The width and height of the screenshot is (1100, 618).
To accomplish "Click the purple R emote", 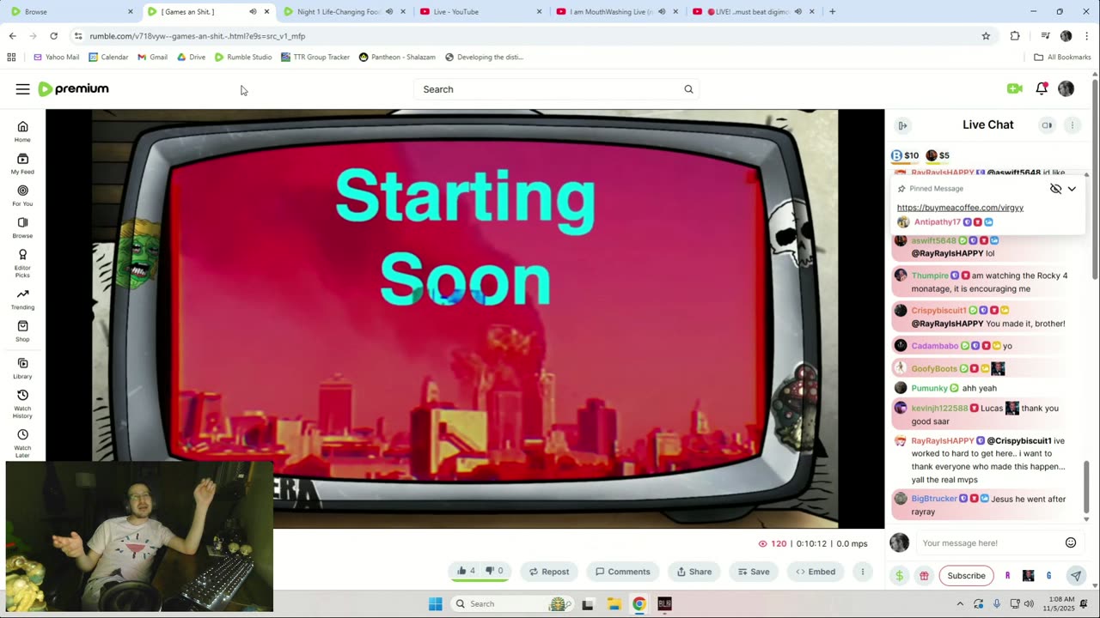I will [x=1007, y=576].
